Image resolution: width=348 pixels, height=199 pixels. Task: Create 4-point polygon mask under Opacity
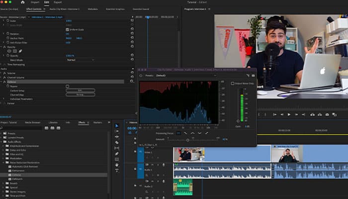pos(15,51)
